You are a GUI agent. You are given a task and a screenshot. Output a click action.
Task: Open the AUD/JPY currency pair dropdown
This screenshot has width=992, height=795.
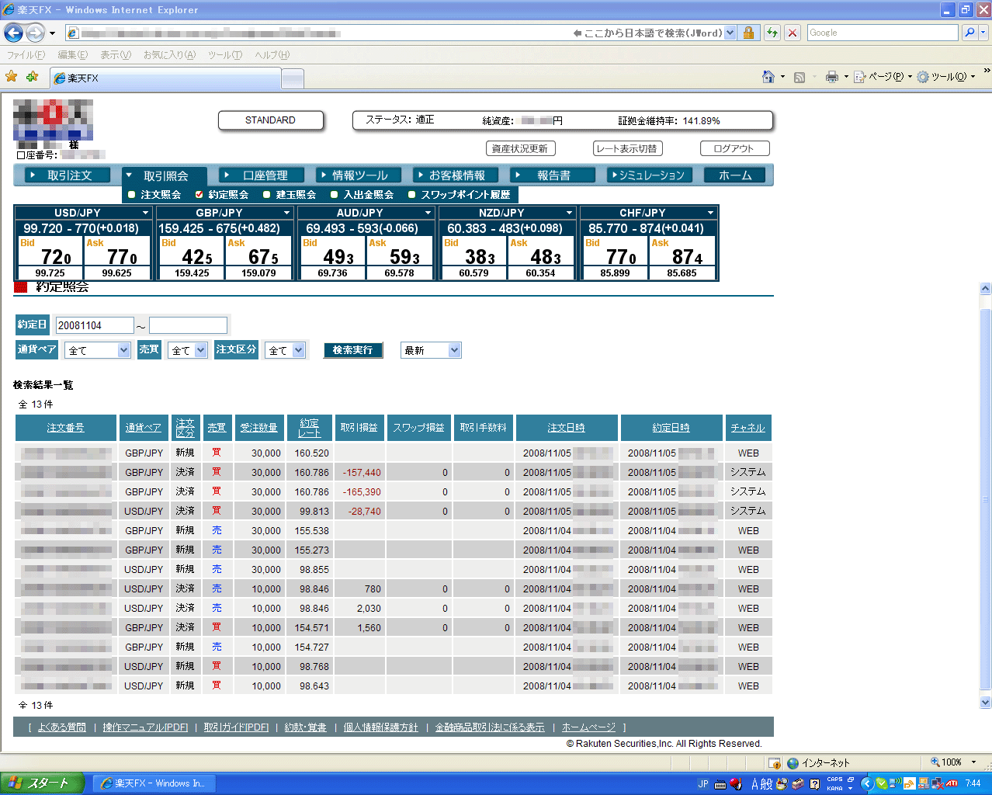coord(428,213)
